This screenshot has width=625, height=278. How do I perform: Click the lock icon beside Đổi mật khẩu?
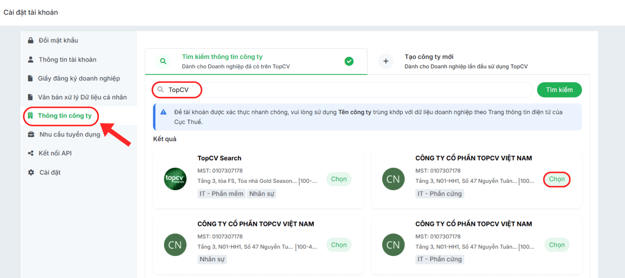click(31, 40)
